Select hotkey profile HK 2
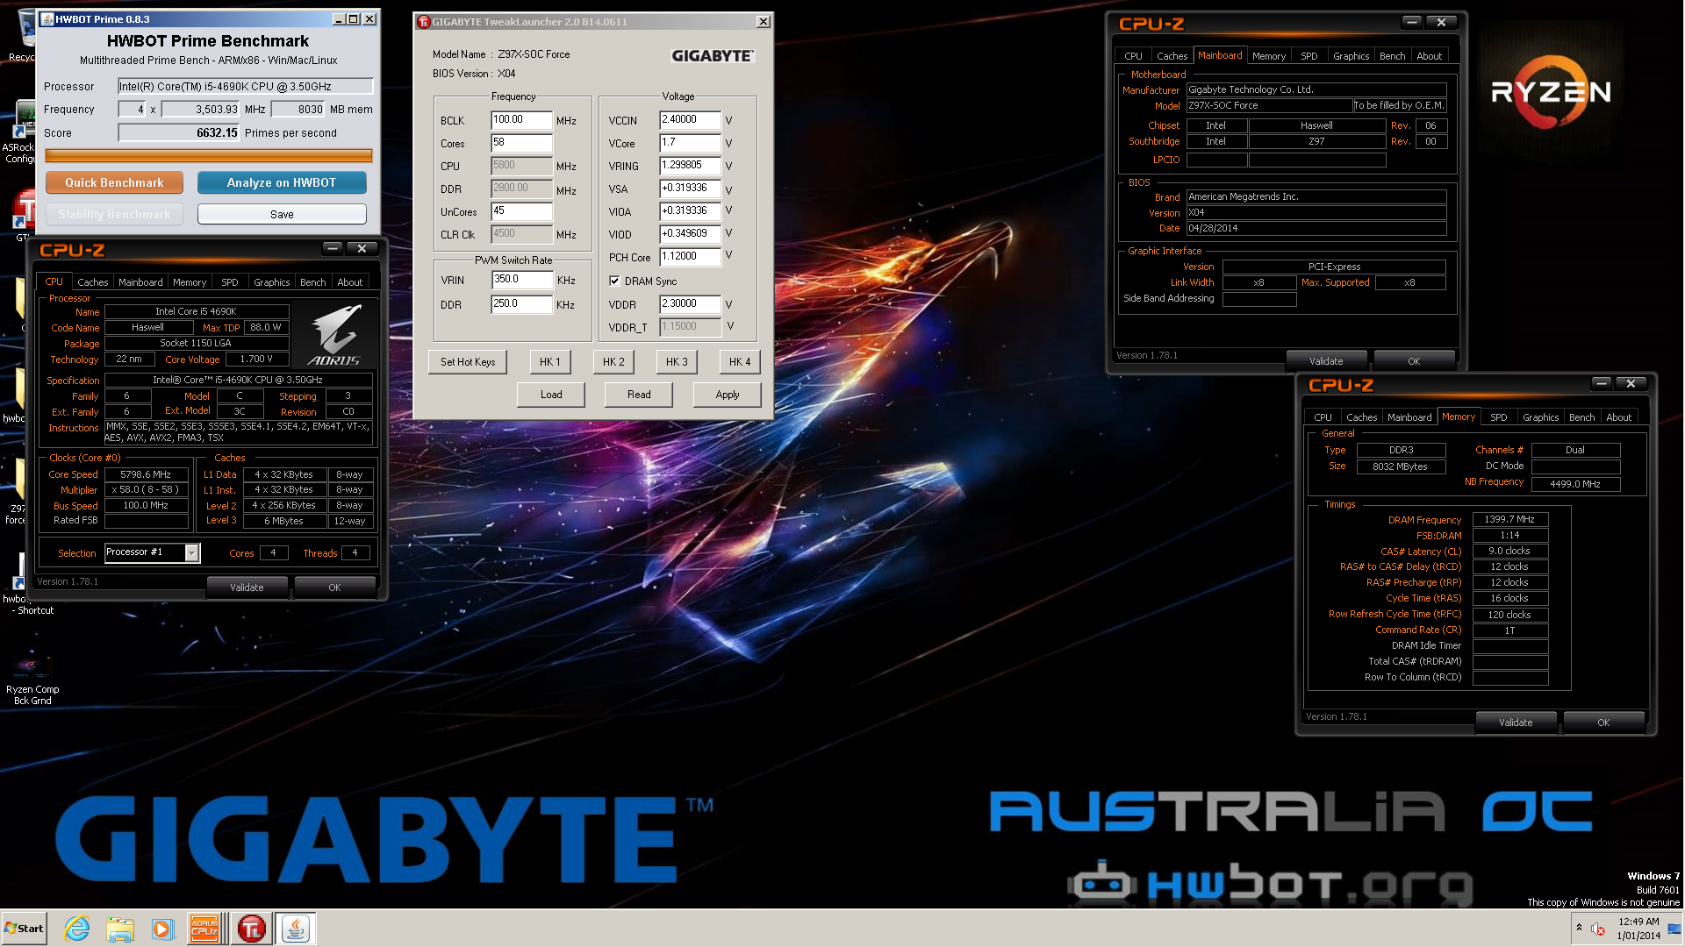The image size is (1685, 947). pos(613,362)
